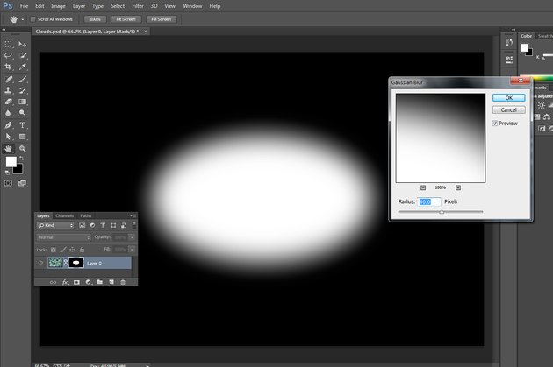Toggle filter for type layers
Viewport: 553px width, 367px height.
[x=103, y=225]
